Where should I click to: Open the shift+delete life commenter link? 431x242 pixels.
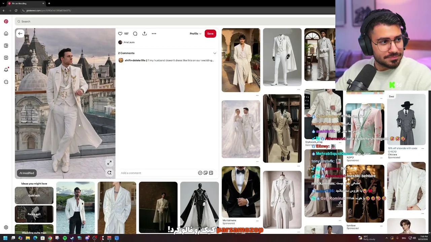click(x=136, y=61)
